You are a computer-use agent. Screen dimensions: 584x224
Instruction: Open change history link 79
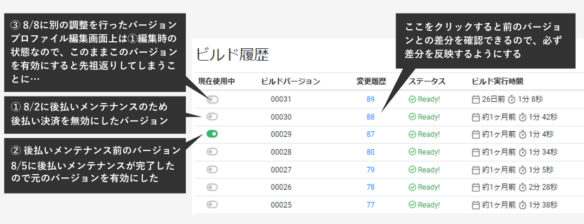[x=370, y=170]
